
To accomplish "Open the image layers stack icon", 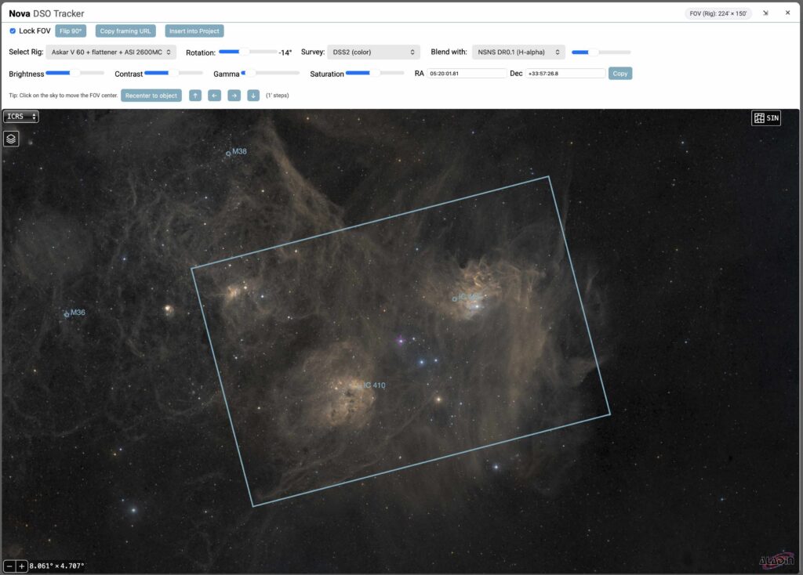I will (11, 138).
